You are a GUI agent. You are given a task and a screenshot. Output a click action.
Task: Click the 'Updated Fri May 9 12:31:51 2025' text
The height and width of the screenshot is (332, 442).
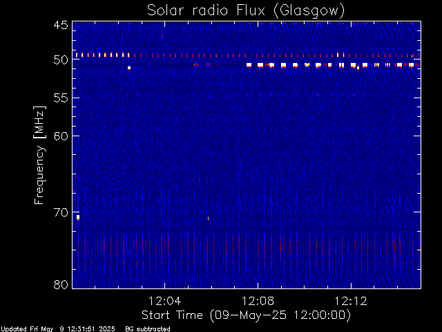[58, 329]
